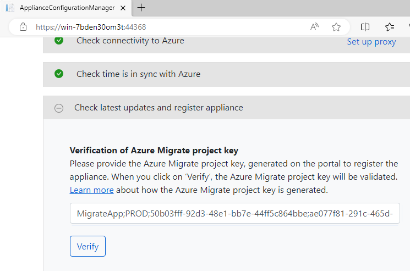Open a new browser tab
Viewport: 410px width, 272px height.
click(141, 8)
